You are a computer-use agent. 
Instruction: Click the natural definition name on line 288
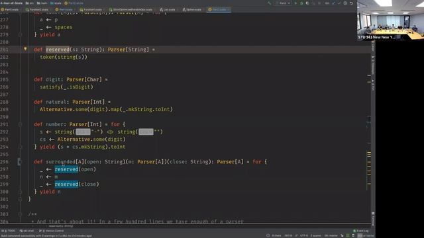[56, 102]
